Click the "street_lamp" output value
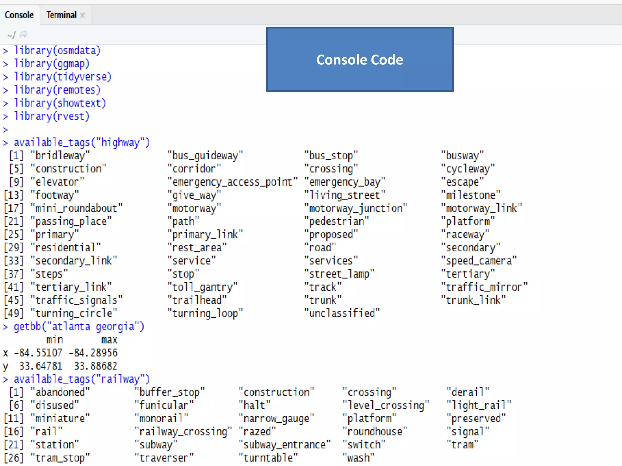622x466 pixels. pos(340,274)
